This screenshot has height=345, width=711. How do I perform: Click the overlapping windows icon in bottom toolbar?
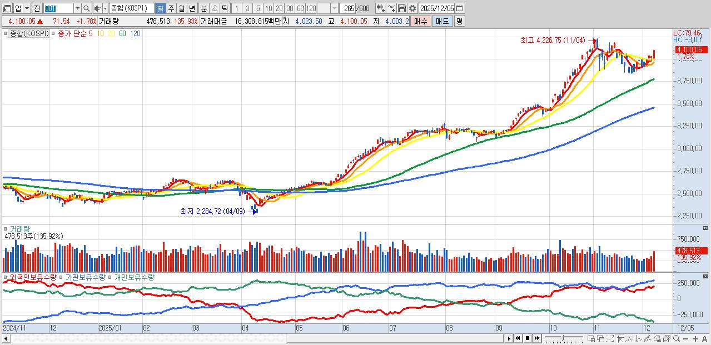pos(600,339)
